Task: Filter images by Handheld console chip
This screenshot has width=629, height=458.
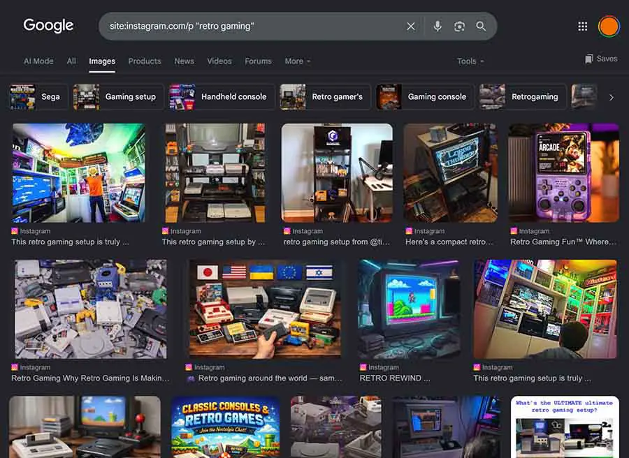Action: pyautogui.click(x=222, y=96)
